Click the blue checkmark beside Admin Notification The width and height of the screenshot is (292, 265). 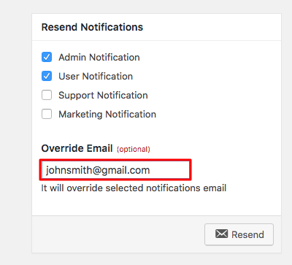pyautogui.click(x=47, y=57)
